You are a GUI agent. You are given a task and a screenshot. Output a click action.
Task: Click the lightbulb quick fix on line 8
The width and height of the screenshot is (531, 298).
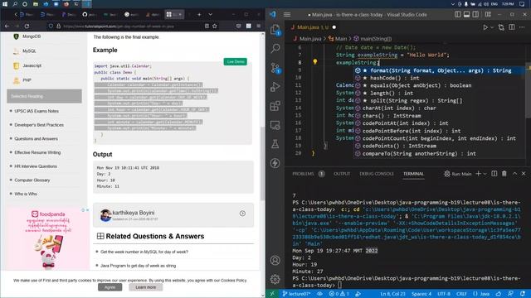click(315, 62)
